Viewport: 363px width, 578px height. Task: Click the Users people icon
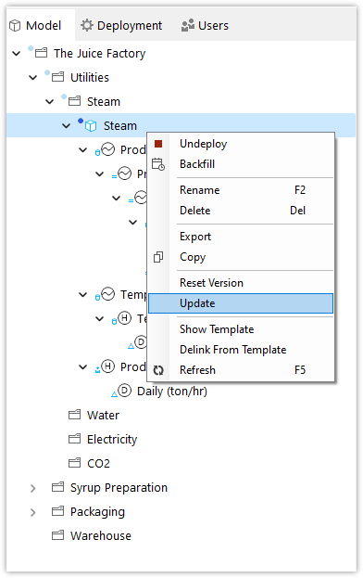point(188,25)
